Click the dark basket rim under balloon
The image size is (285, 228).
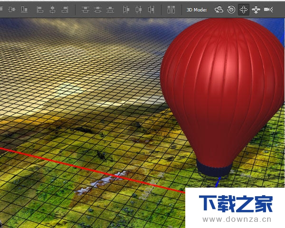[214, 168]
